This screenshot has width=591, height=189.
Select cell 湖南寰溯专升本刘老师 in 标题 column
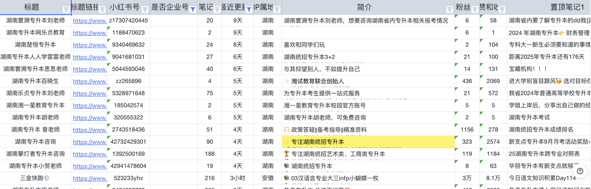pos(36,21)
